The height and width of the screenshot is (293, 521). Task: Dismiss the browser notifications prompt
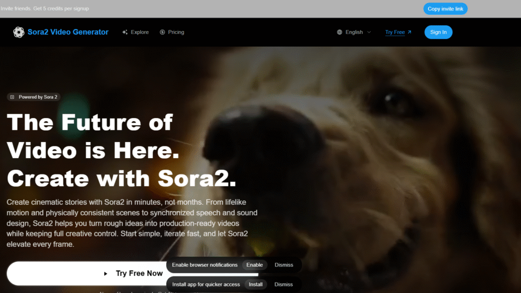click(284, 265)
